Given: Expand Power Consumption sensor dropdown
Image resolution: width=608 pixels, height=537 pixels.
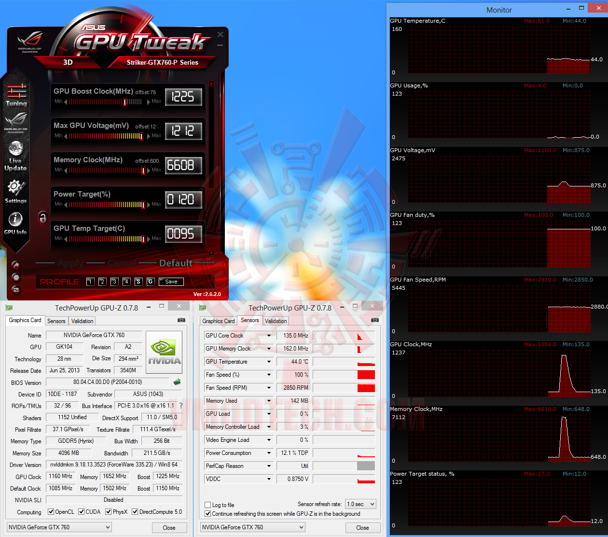Looking at the screenshot, I should coord(269,453).
